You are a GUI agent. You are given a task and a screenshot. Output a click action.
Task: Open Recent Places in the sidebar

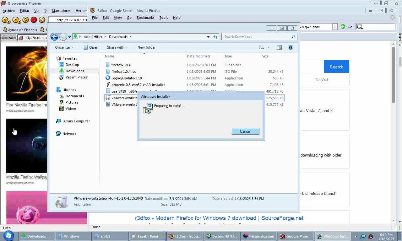pos(76,77)
